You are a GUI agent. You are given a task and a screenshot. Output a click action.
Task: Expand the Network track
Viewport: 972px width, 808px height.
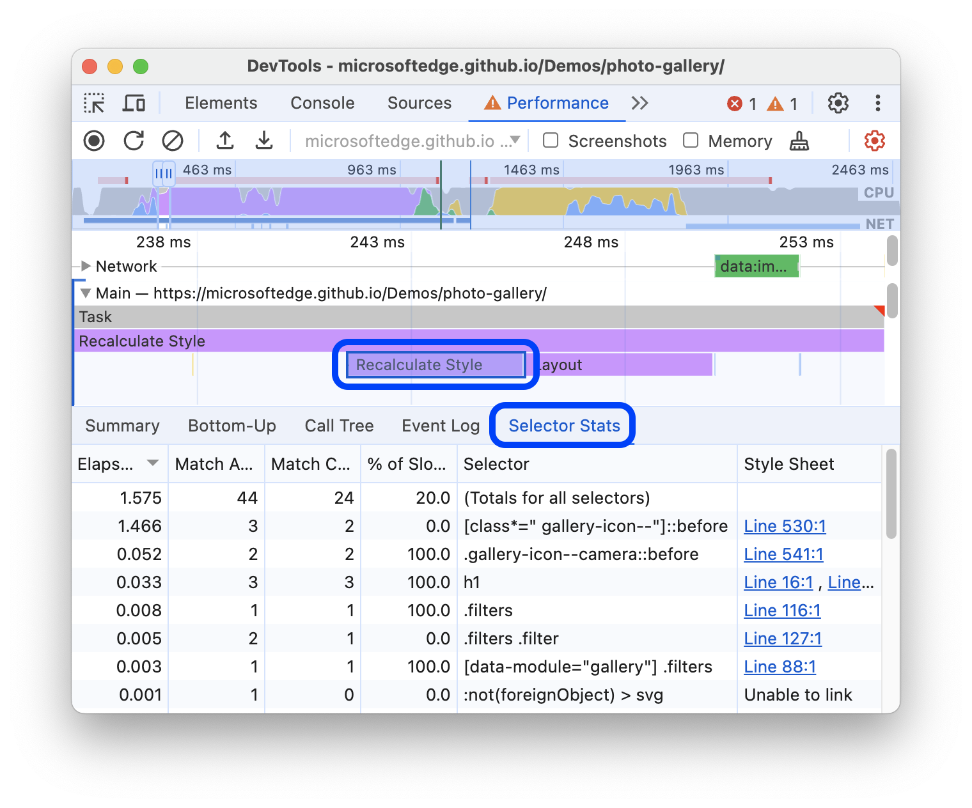tap(86, 266)
